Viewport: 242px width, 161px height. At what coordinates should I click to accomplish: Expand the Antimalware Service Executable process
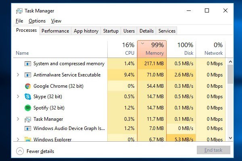click(x=18, y=75)
